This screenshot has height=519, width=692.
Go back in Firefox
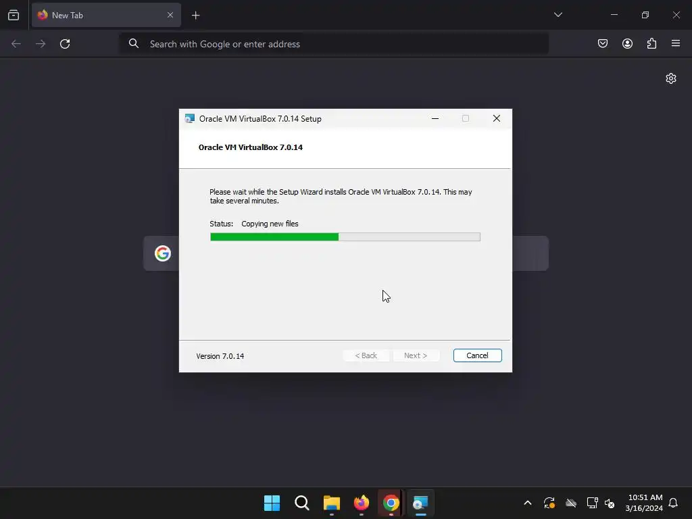click(x=16, y=44)
